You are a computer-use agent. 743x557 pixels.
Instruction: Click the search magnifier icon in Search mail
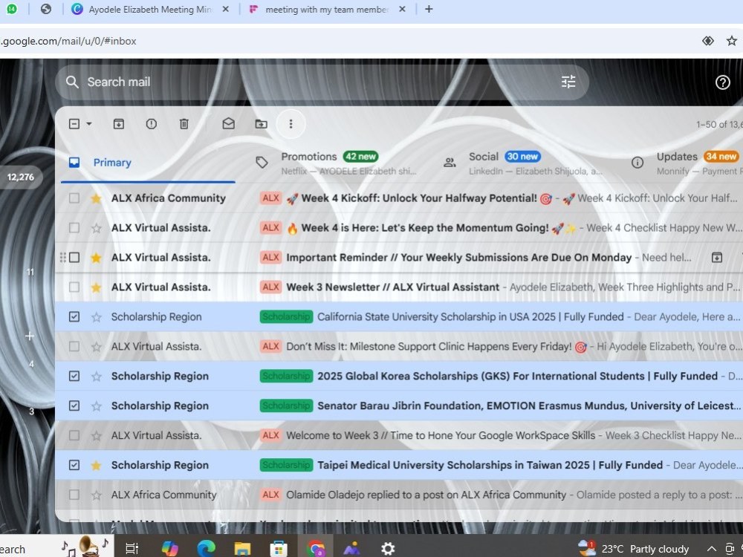[x=72, y=82]
